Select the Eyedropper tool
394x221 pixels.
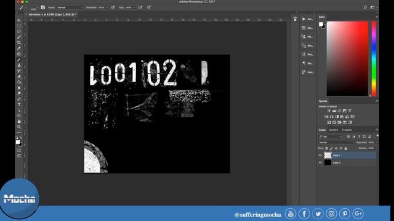19,48
